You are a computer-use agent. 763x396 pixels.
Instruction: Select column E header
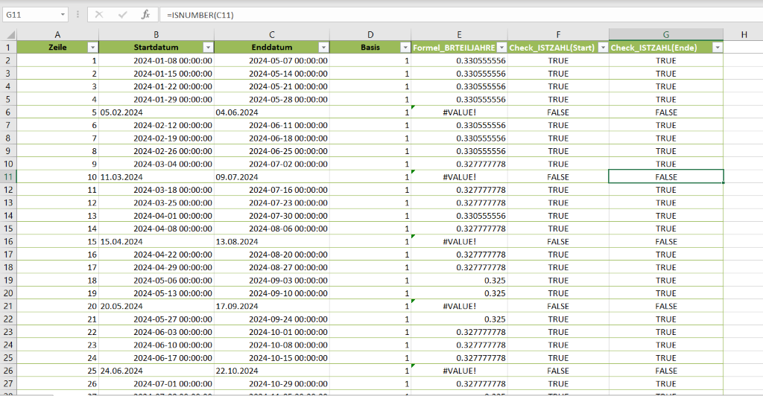(x=459, y=34)
